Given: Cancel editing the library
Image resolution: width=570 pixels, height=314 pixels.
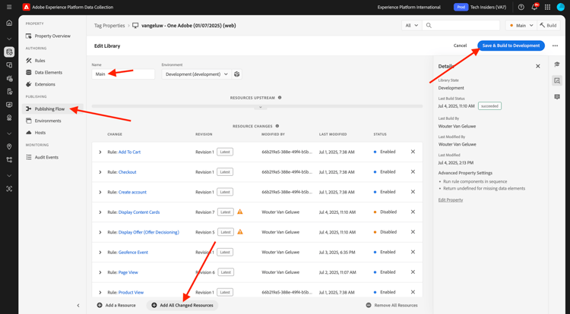Looking at the screenshot, I should (460, 46).
